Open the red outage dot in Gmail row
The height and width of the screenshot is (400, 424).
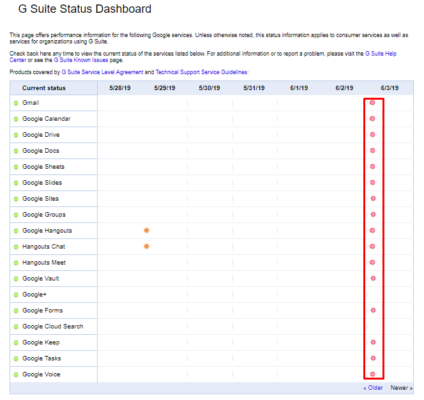click(x=373, y=103)
